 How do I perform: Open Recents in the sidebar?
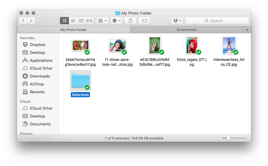[x=33, y=92]
